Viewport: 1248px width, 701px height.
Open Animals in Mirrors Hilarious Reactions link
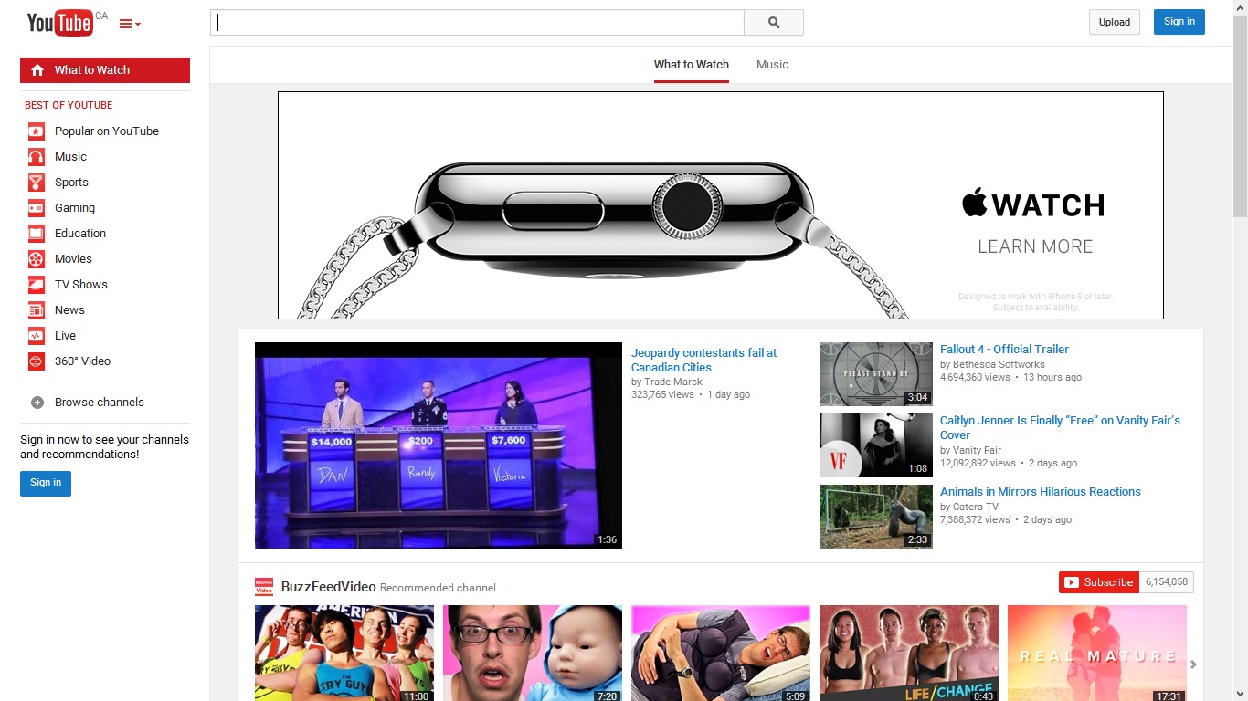tap(1041, 492)
